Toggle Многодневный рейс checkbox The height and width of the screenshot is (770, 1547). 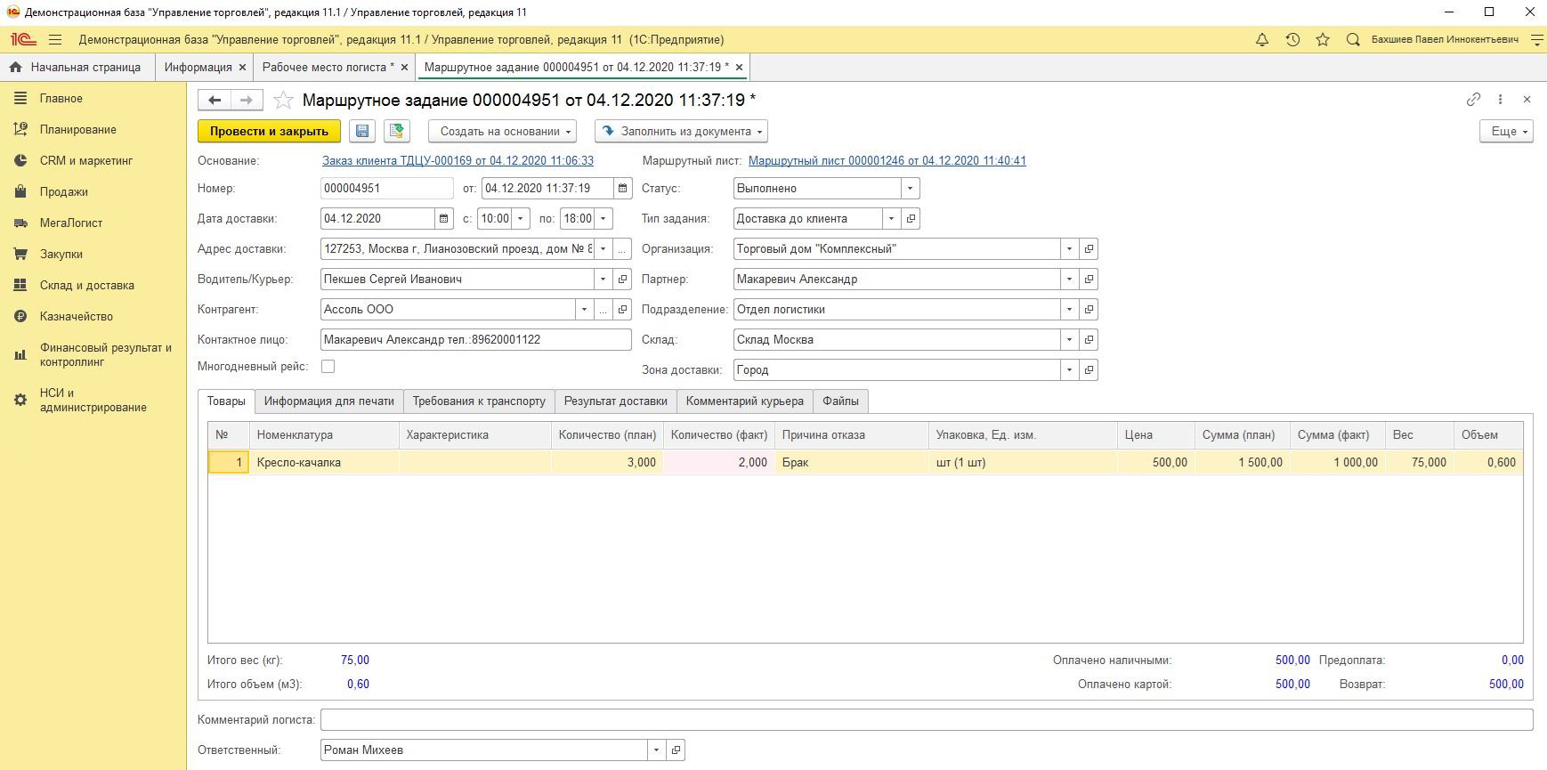tap(328, 366)
